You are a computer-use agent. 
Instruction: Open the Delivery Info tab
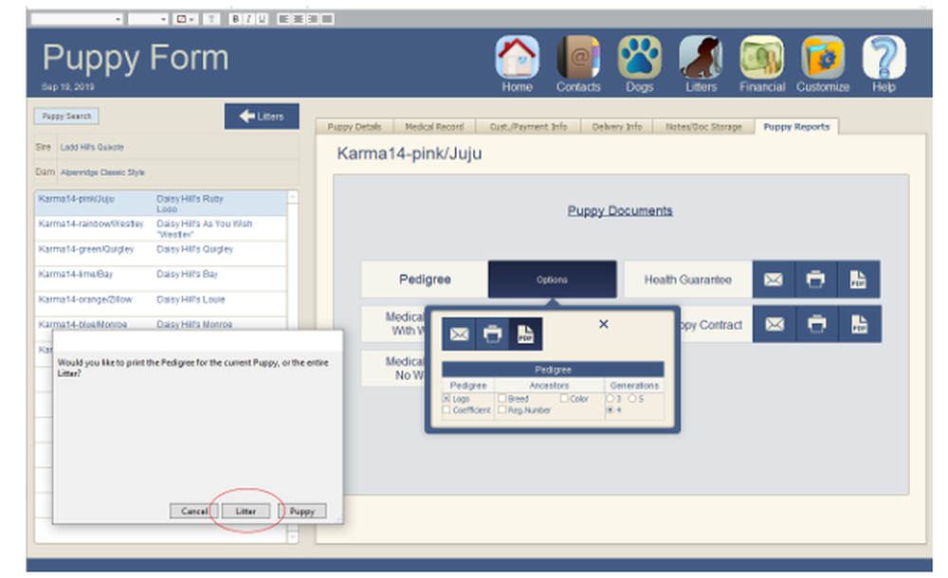[x=617, y=126]
